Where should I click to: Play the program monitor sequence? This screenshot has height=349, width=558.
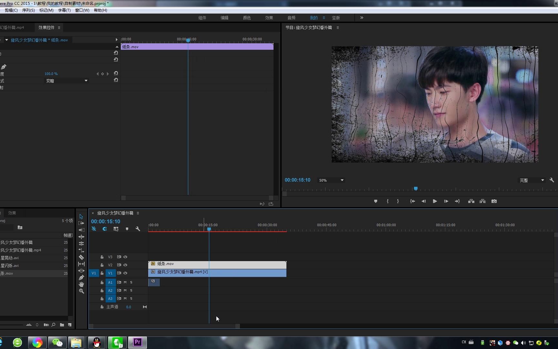pyautogui.click(x=435, y=201)
